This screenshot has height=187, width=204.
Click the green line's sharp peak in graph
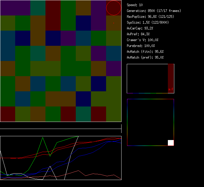(x=43, y=137)
